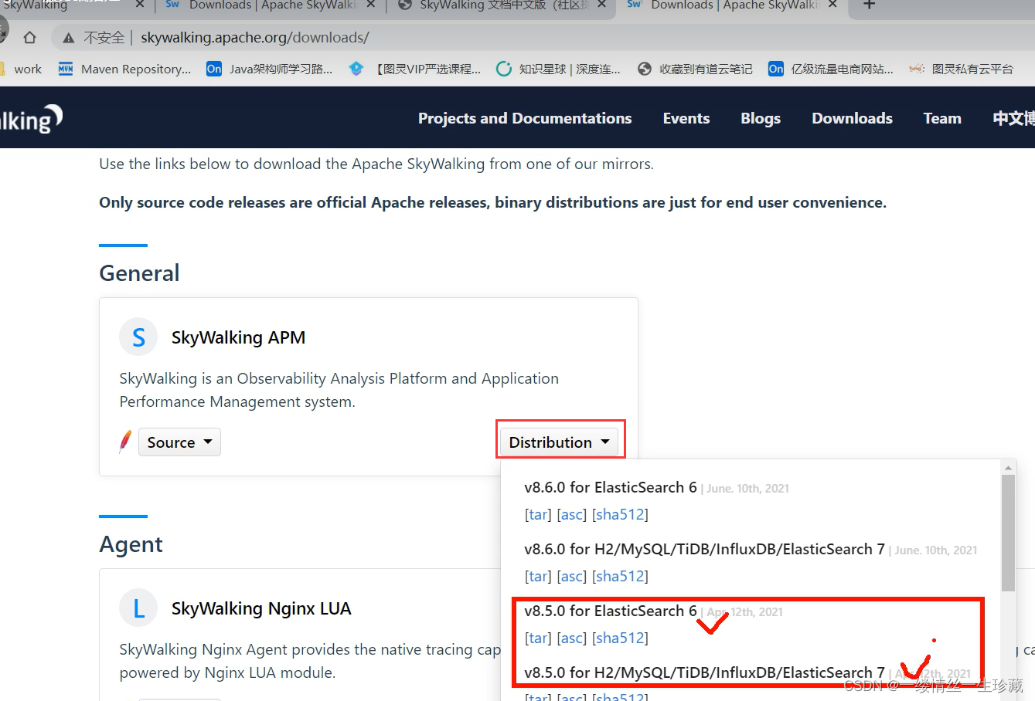Open the 中文博 nav link
The height and width of the screenshot is (701, 1035).
1013,118
